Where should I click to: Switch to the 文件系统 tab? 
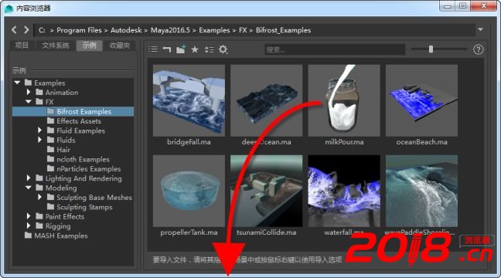pyautogui.click(x=56, y=46)
